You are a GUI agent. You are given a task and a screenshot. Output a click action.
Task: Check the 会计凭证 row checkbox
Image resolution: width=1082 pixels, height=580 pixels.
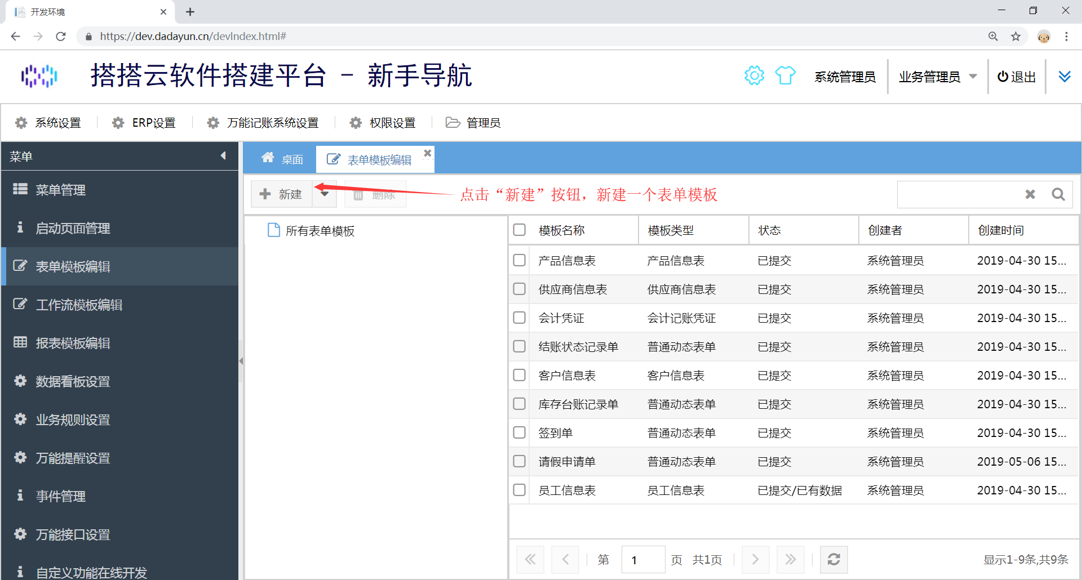[520, 318]
